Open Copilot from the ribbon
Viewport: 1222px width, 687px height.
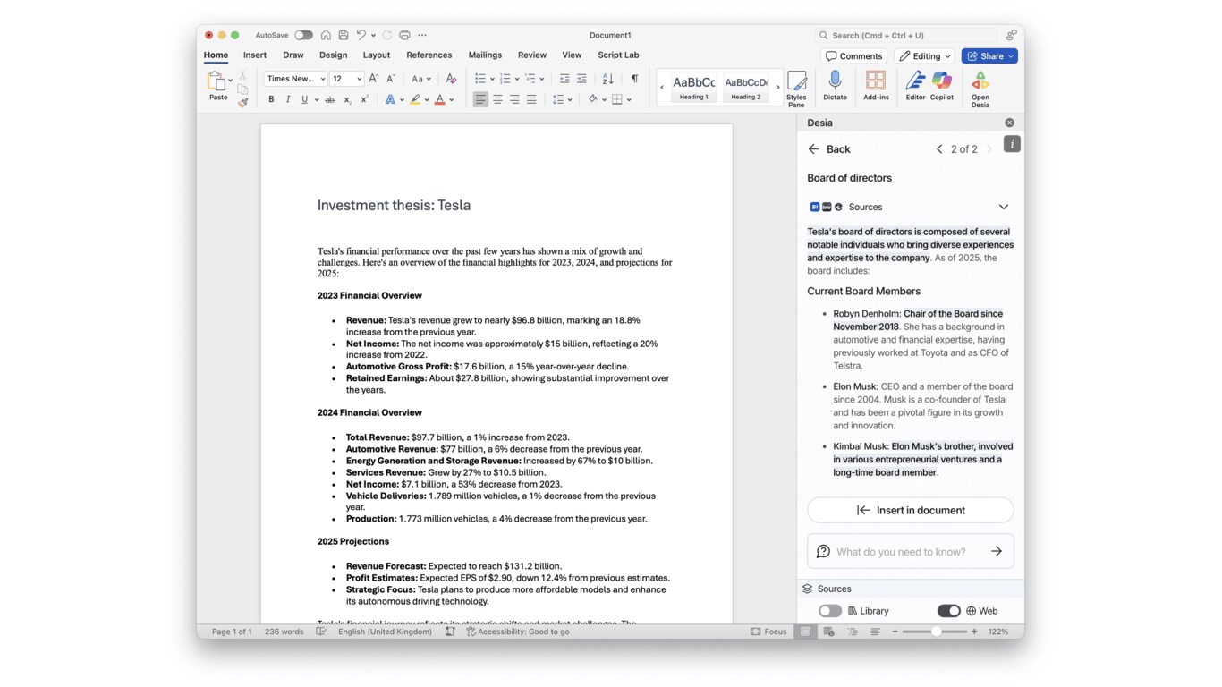point(941,87)
